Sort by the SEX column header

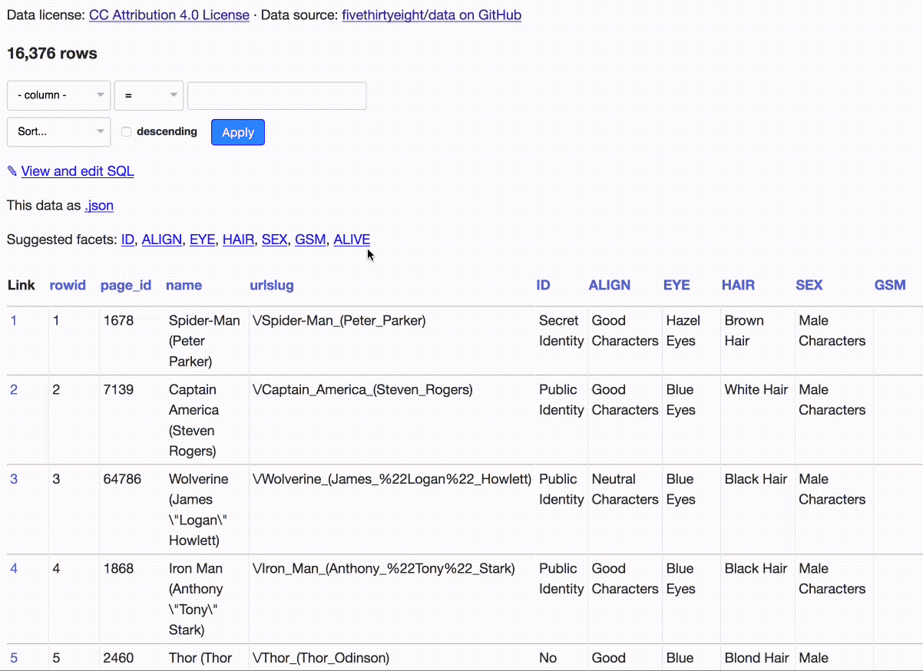(x=809, y=285)
